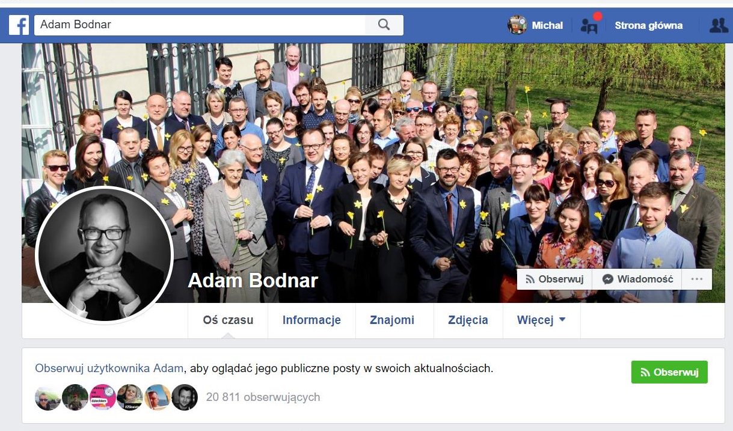The height and width of the screenshot is (431, 733).
Task: Open friend requests icon with red badge
Action: [589, 25]
